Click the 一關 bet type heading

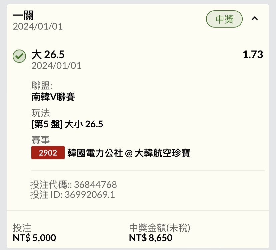tap(23, 16)
